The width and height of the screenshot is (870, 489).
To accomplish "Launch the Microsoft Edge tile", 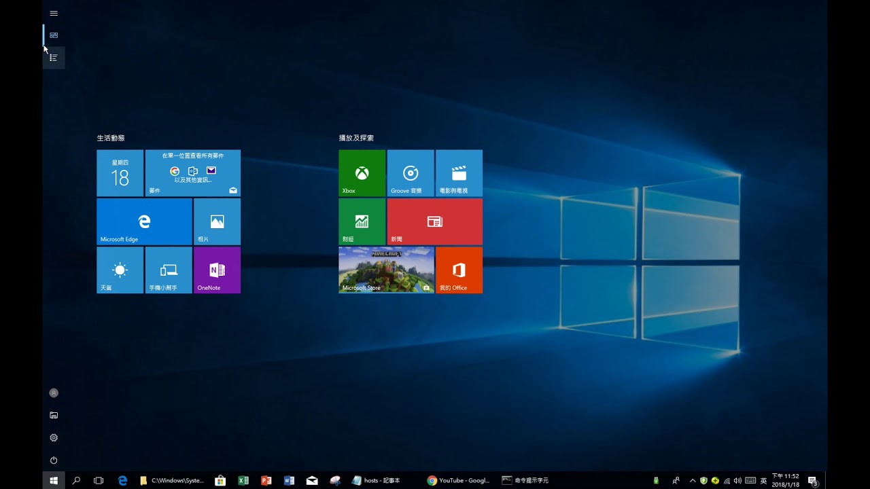I will pyautogui.click(x=144, y=221).
